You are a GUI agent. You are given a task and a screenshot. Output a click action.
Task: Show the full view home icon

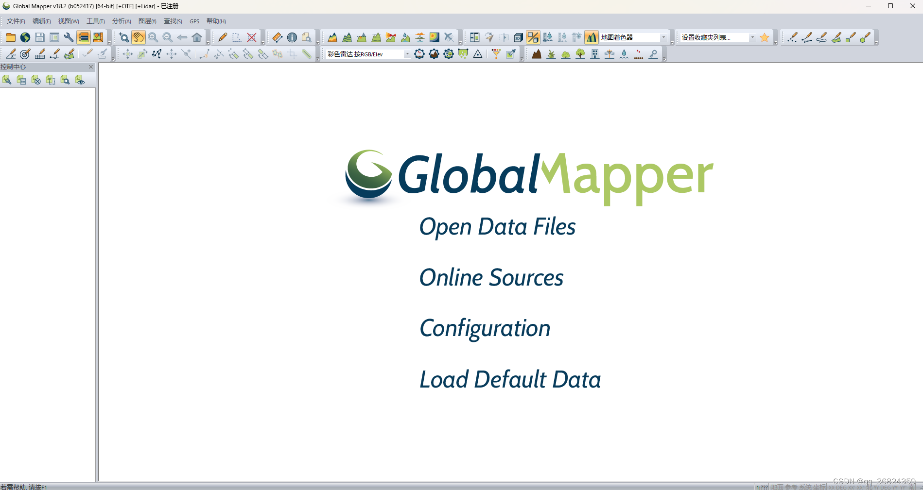(197, 37)
